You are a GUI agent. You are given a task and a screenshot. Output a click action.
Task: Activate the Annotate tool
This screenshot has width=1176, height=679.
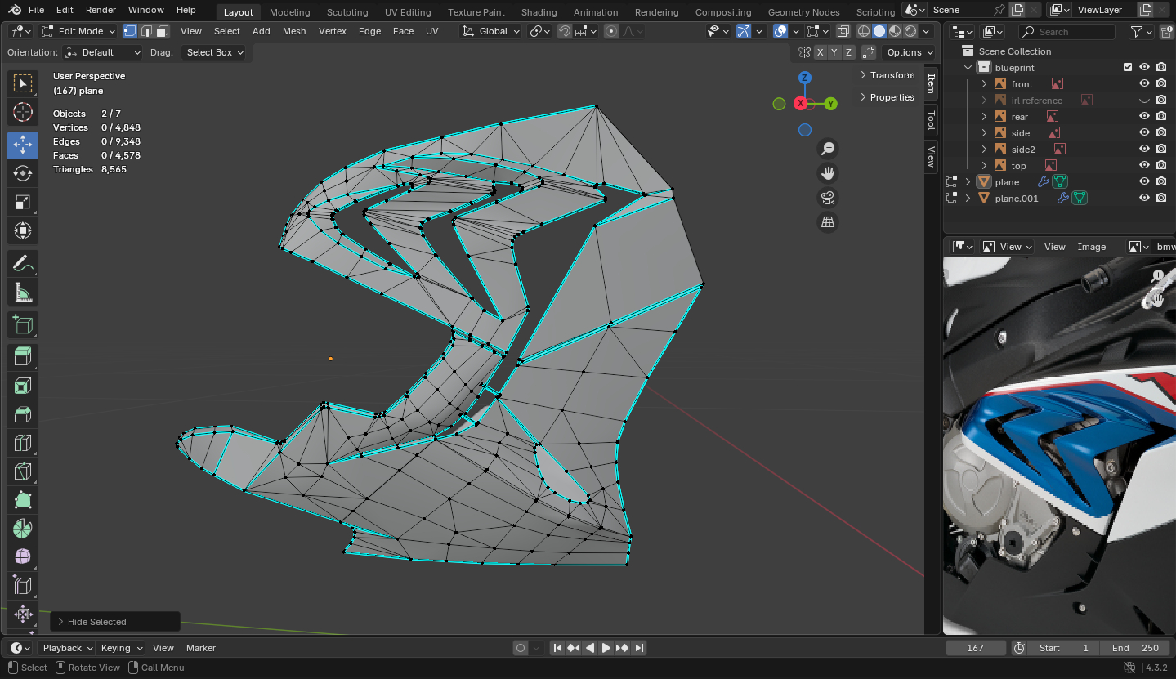pos(23,263)
